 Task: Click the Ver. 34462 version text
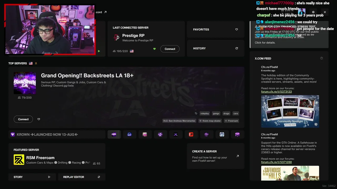click(x=329, y=186)
